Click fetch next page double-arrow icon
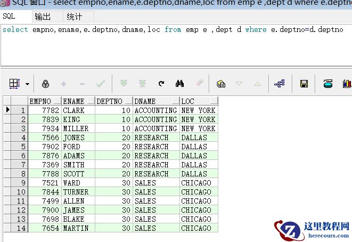 pyautogui.click(x=124, y=84)
